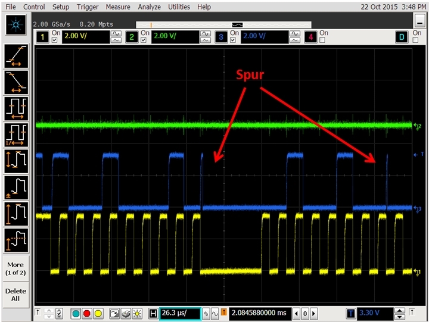Select the V peak-to-peak measurement icon
The width and height of the screenshot is (429, 322).
pos(16,161)
